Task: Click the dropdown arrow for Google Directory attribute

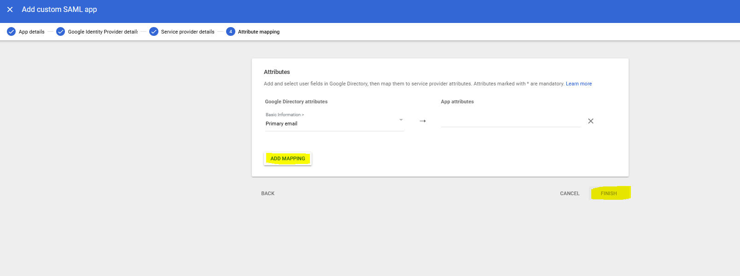Action: click(401, 120)
